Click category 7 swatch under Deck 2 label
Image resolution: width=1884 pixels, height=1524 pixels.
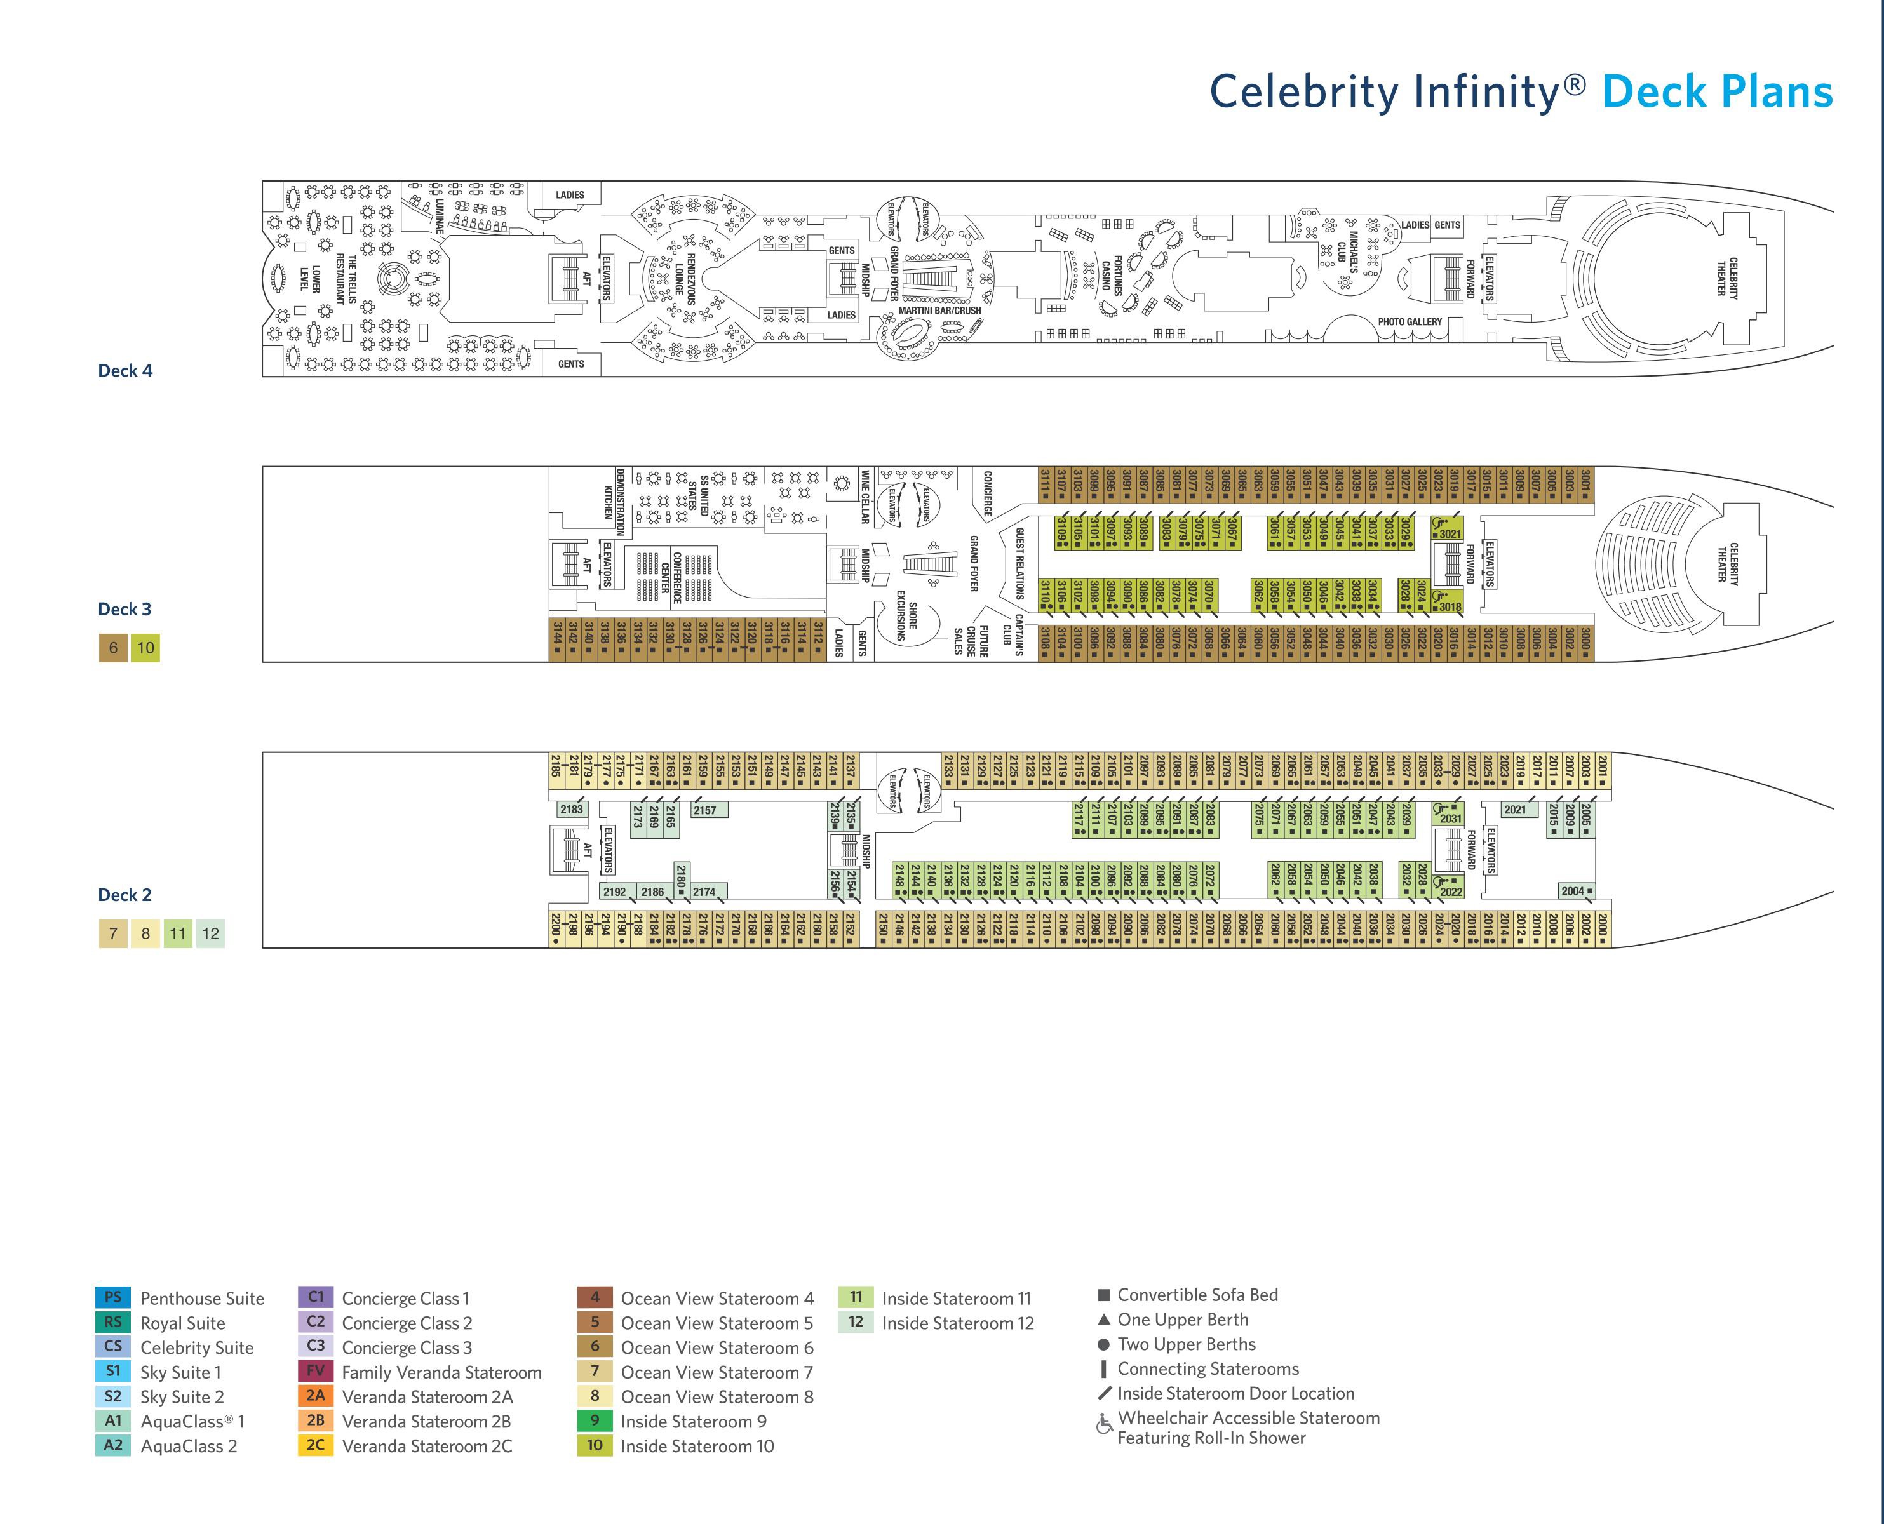(113, 933)
